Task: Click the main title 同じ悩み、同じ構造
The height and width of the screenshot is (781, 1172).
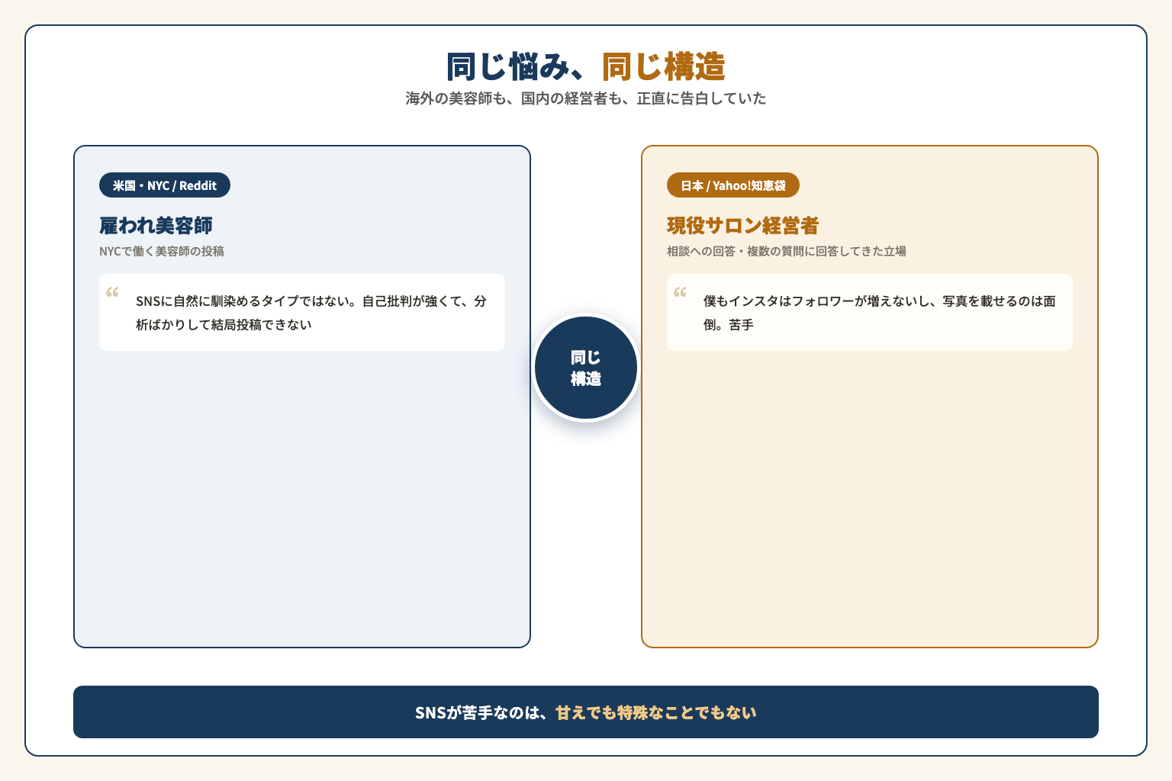Action: coord(586,67)
